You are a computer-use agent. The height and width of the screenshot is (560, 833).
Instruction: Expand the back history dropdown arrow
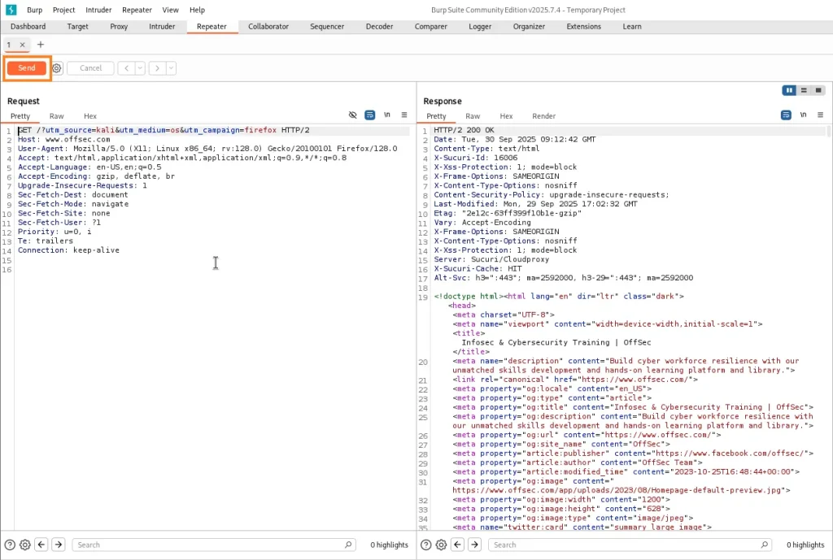coord(140,68)
